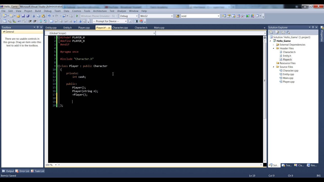Open the Error List panel tab

click(22, 171)
